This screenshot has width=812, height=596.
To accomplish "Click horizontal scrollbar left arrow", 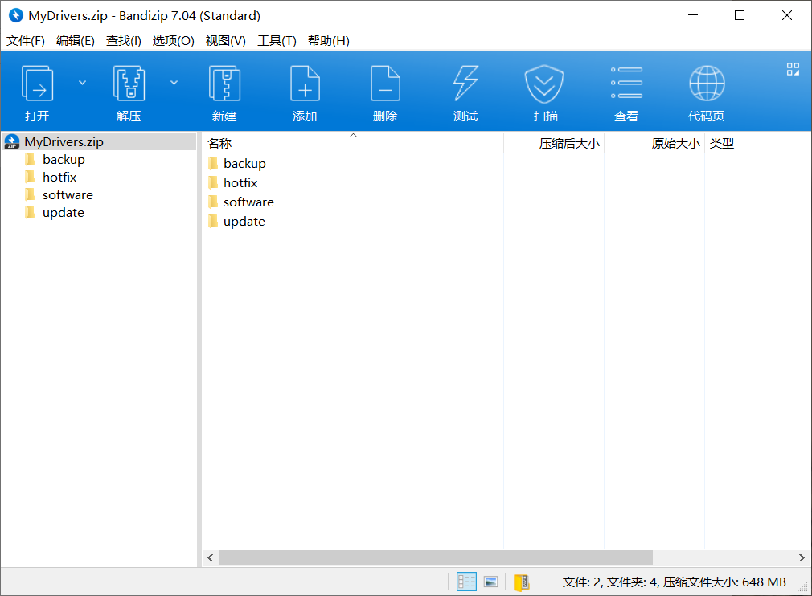I will click(x=211, y=557).
